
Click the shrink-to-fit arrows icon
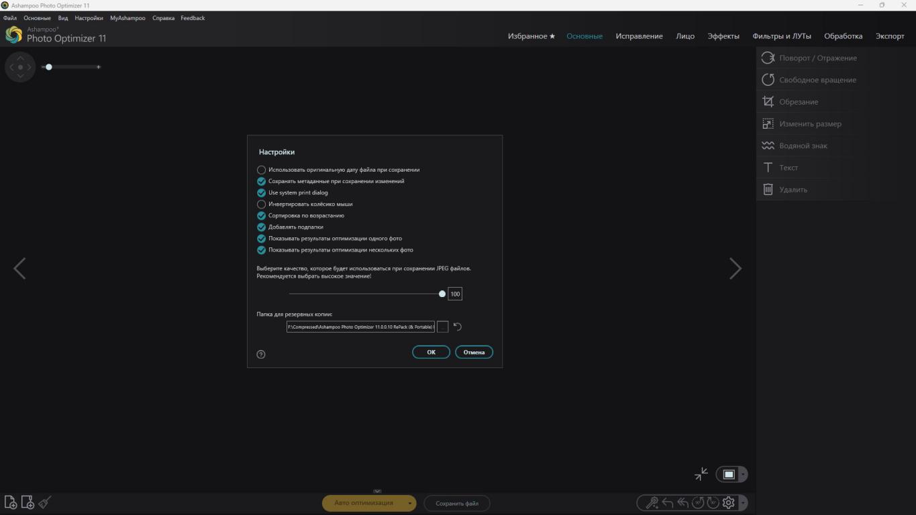click(701, 474)
